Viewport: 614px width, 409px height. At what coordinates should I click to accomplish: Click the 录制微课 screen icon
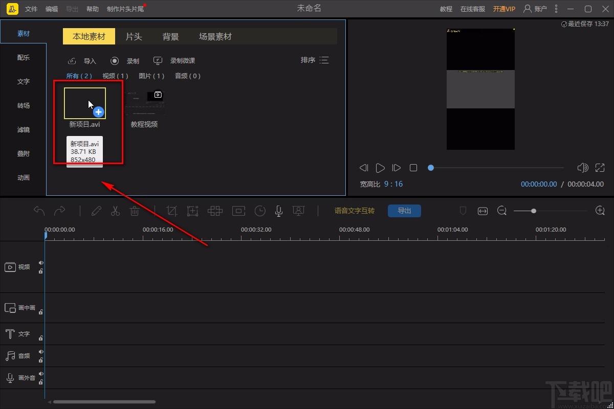[158, 61]
